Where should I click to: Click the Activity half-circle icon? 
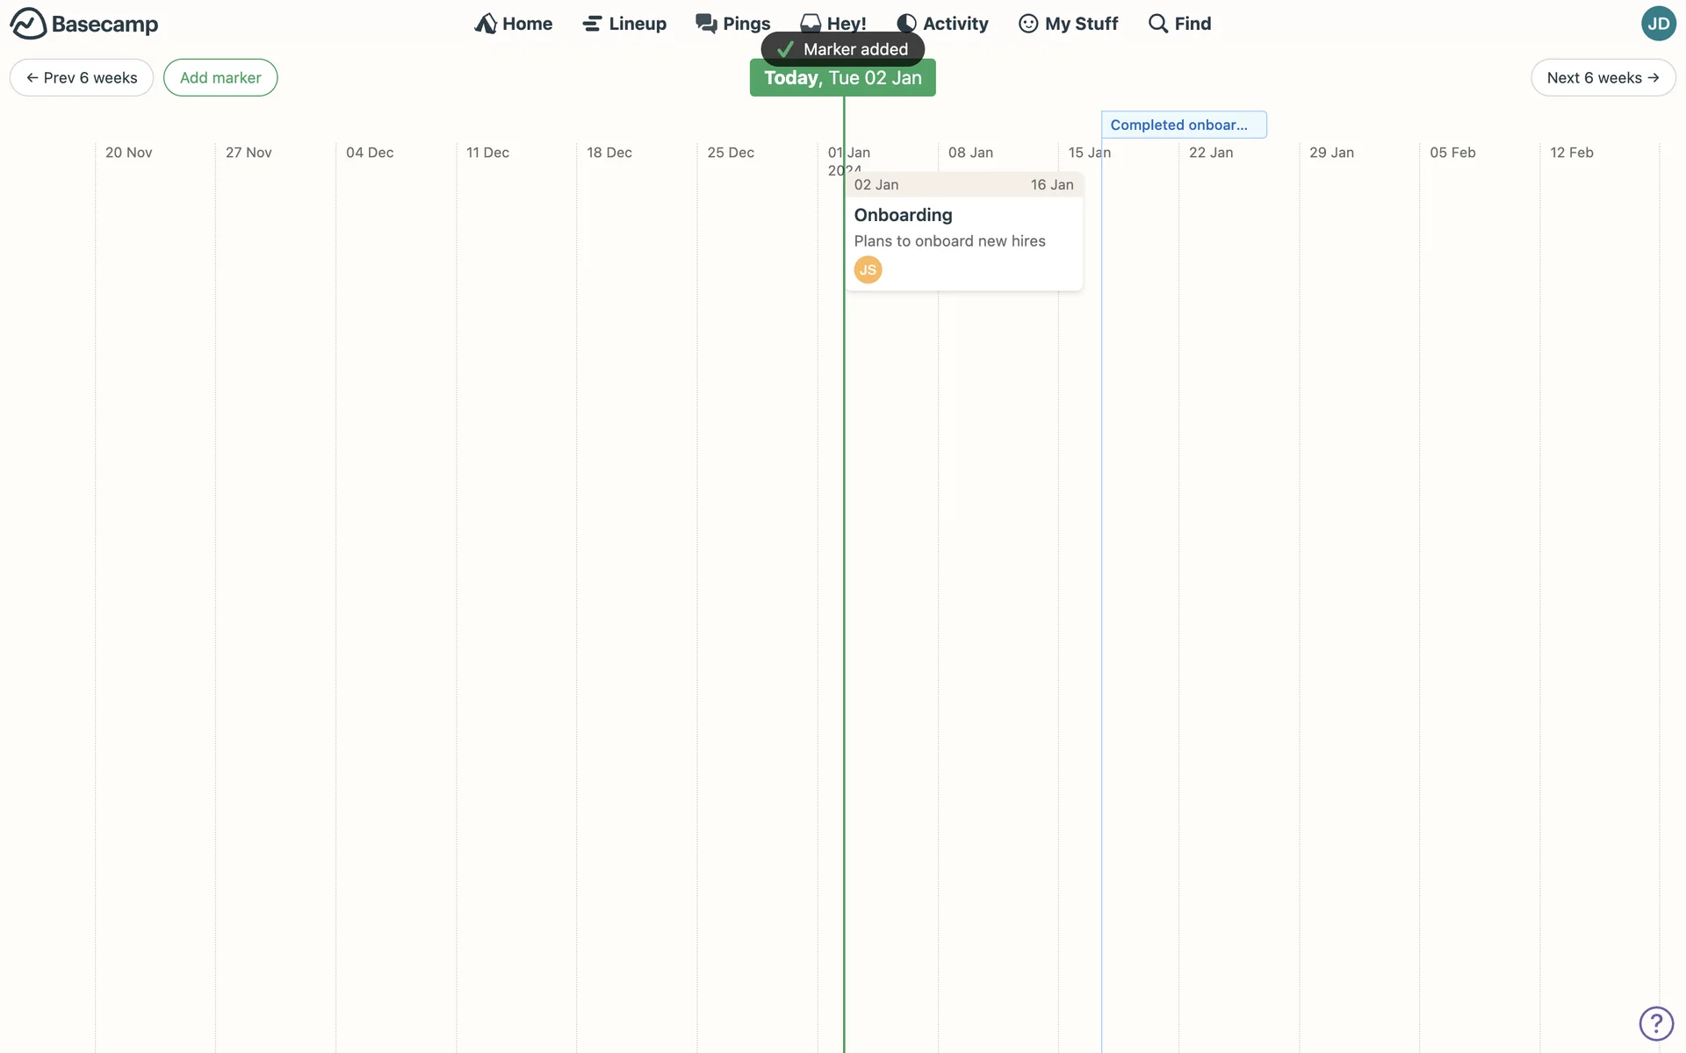coord(906,24)
